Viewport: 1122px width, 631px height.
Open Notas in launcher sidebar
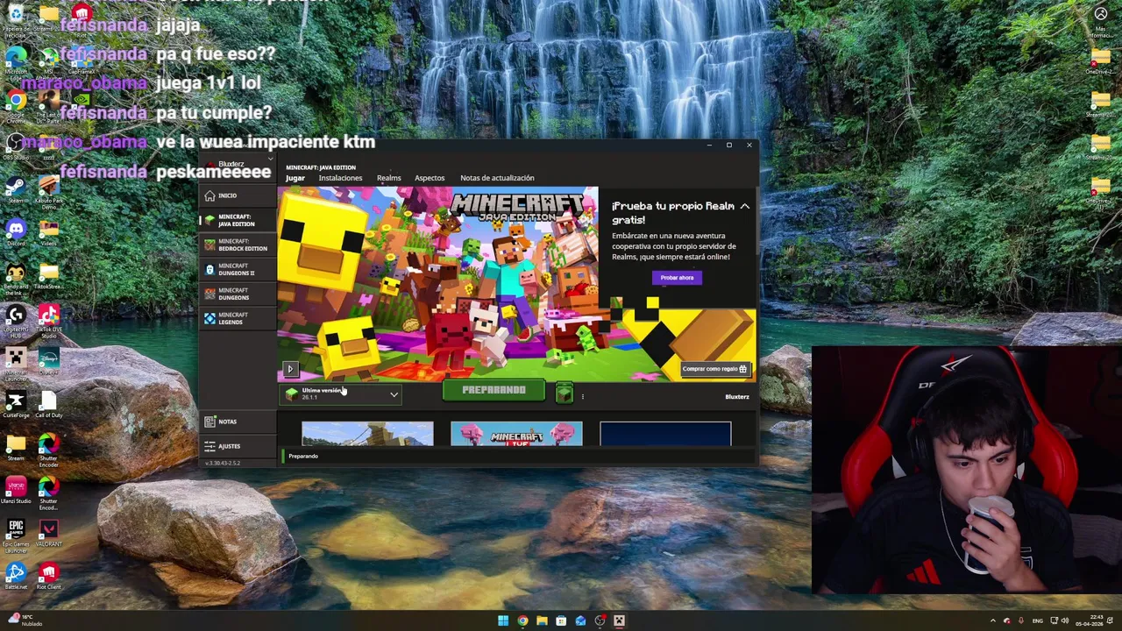point(237,422)
